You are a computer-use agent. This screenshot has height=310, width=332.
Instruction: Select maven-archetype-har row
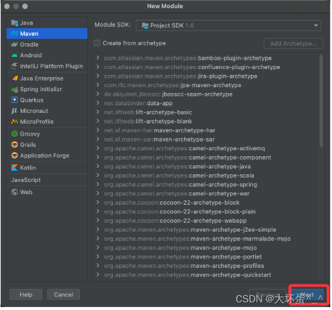point(206,130)
